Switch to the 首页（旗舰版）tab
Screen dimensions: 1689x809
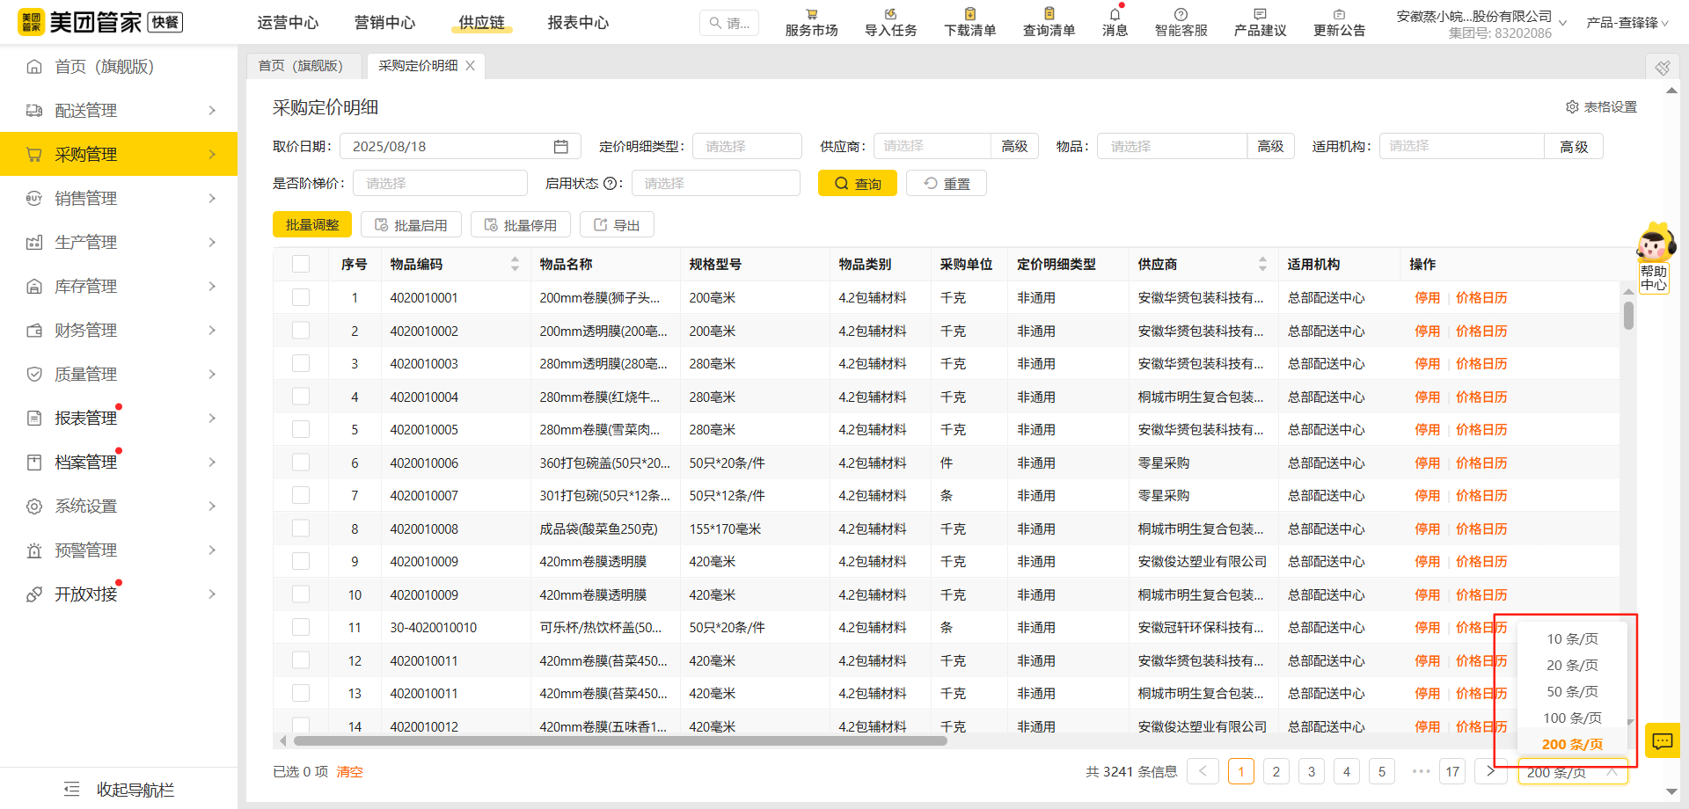tap(303, 65)
